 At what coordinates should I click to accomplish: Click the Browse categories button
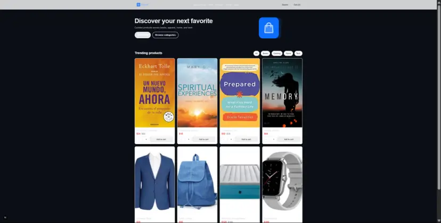[x=165, y=35]
